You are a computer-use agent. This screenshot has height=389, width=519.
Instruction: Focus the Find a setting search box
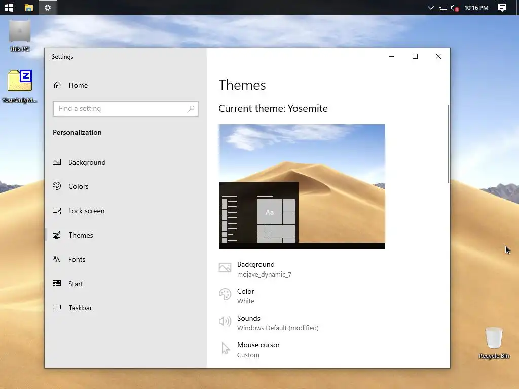tap(126, 109)
